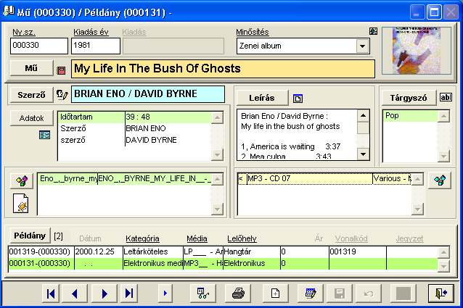The height and width of the screenshot is (308, 463).
Task: Click the small picture icon near cover thumbnail
Action: (x=373, y=31)
